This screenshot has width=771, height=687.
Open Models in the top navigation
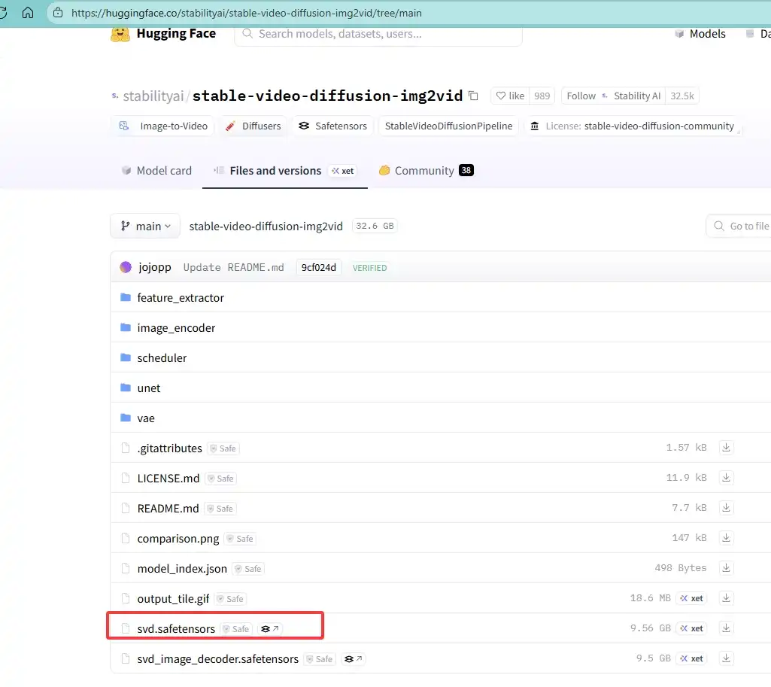[700, 33]
